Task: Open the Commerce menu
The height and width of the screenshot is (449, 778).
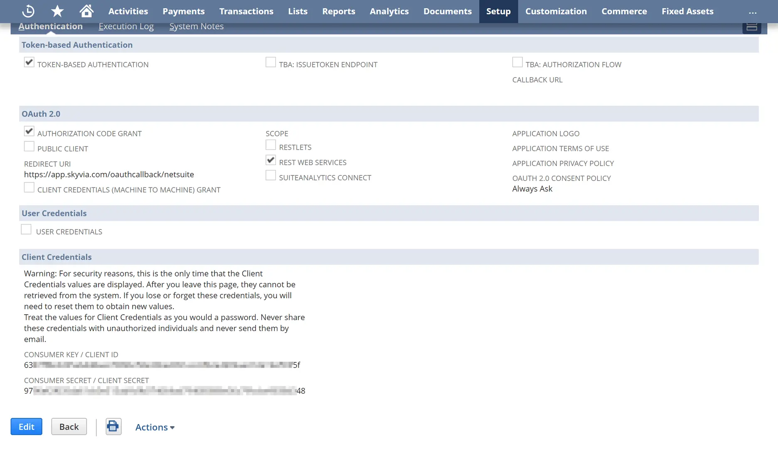Action: (x=624, y=11)
